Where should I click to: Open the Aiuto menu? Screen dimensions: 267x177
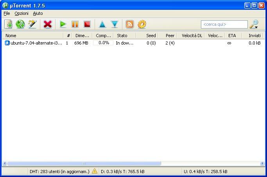[x=38, y=13]
